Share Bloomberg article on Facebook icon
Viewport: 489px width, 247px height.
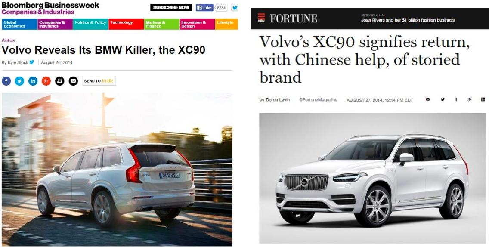[x=6, y=81]
